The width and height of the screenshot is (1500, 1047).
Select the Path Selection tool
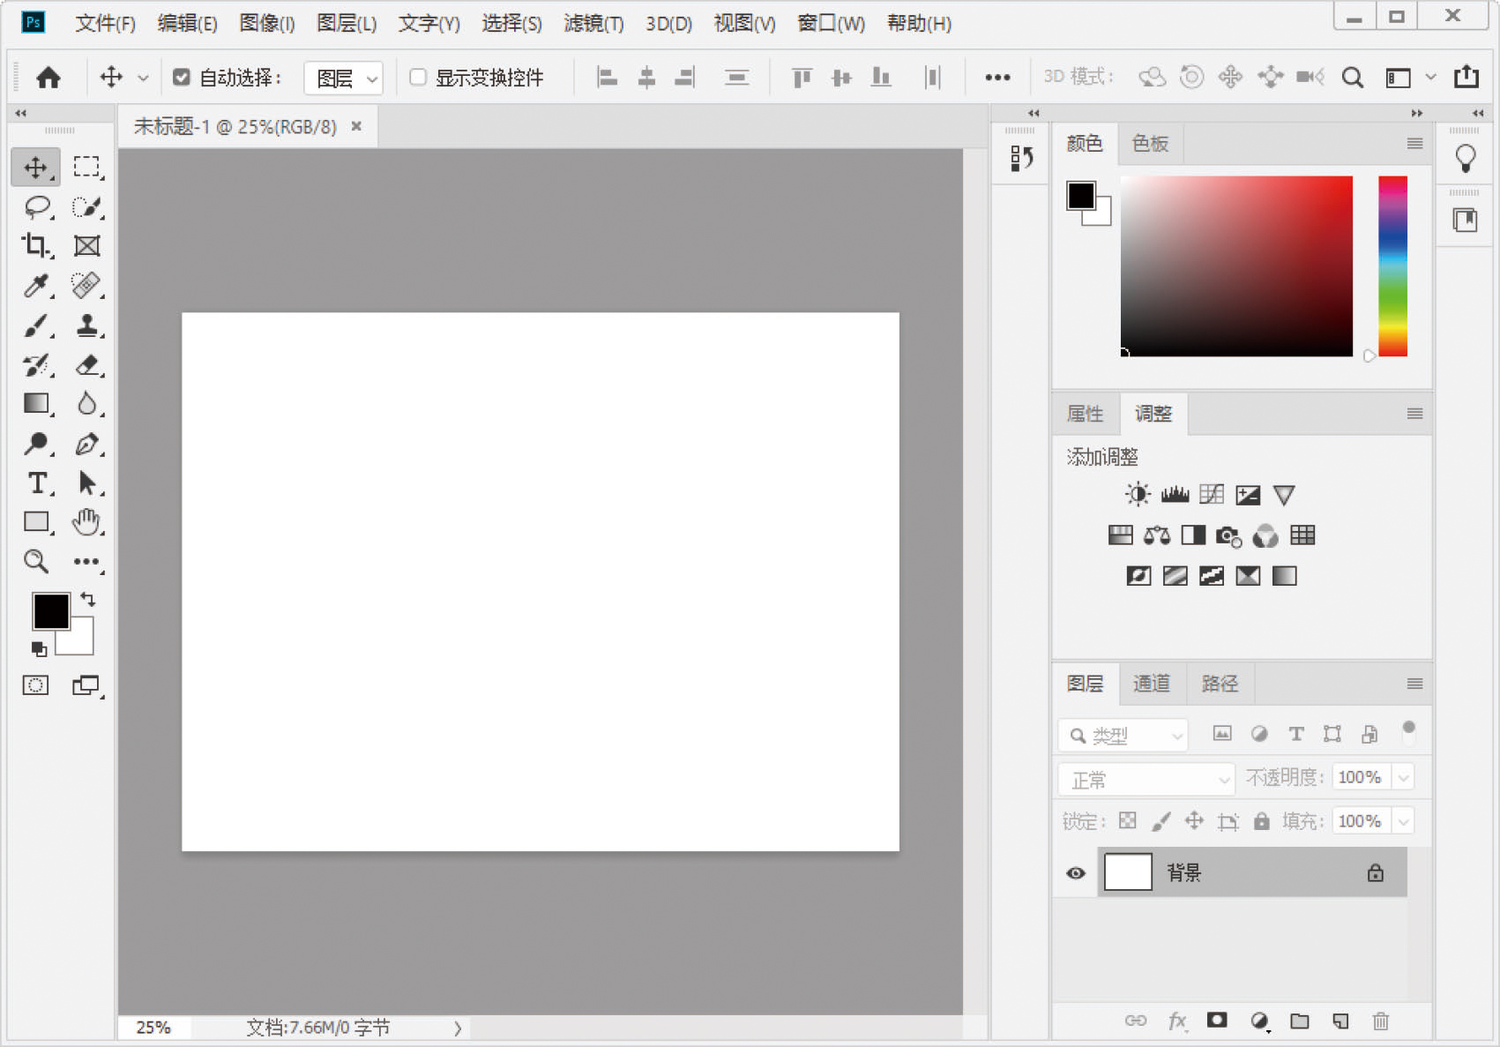pos(86,482)
